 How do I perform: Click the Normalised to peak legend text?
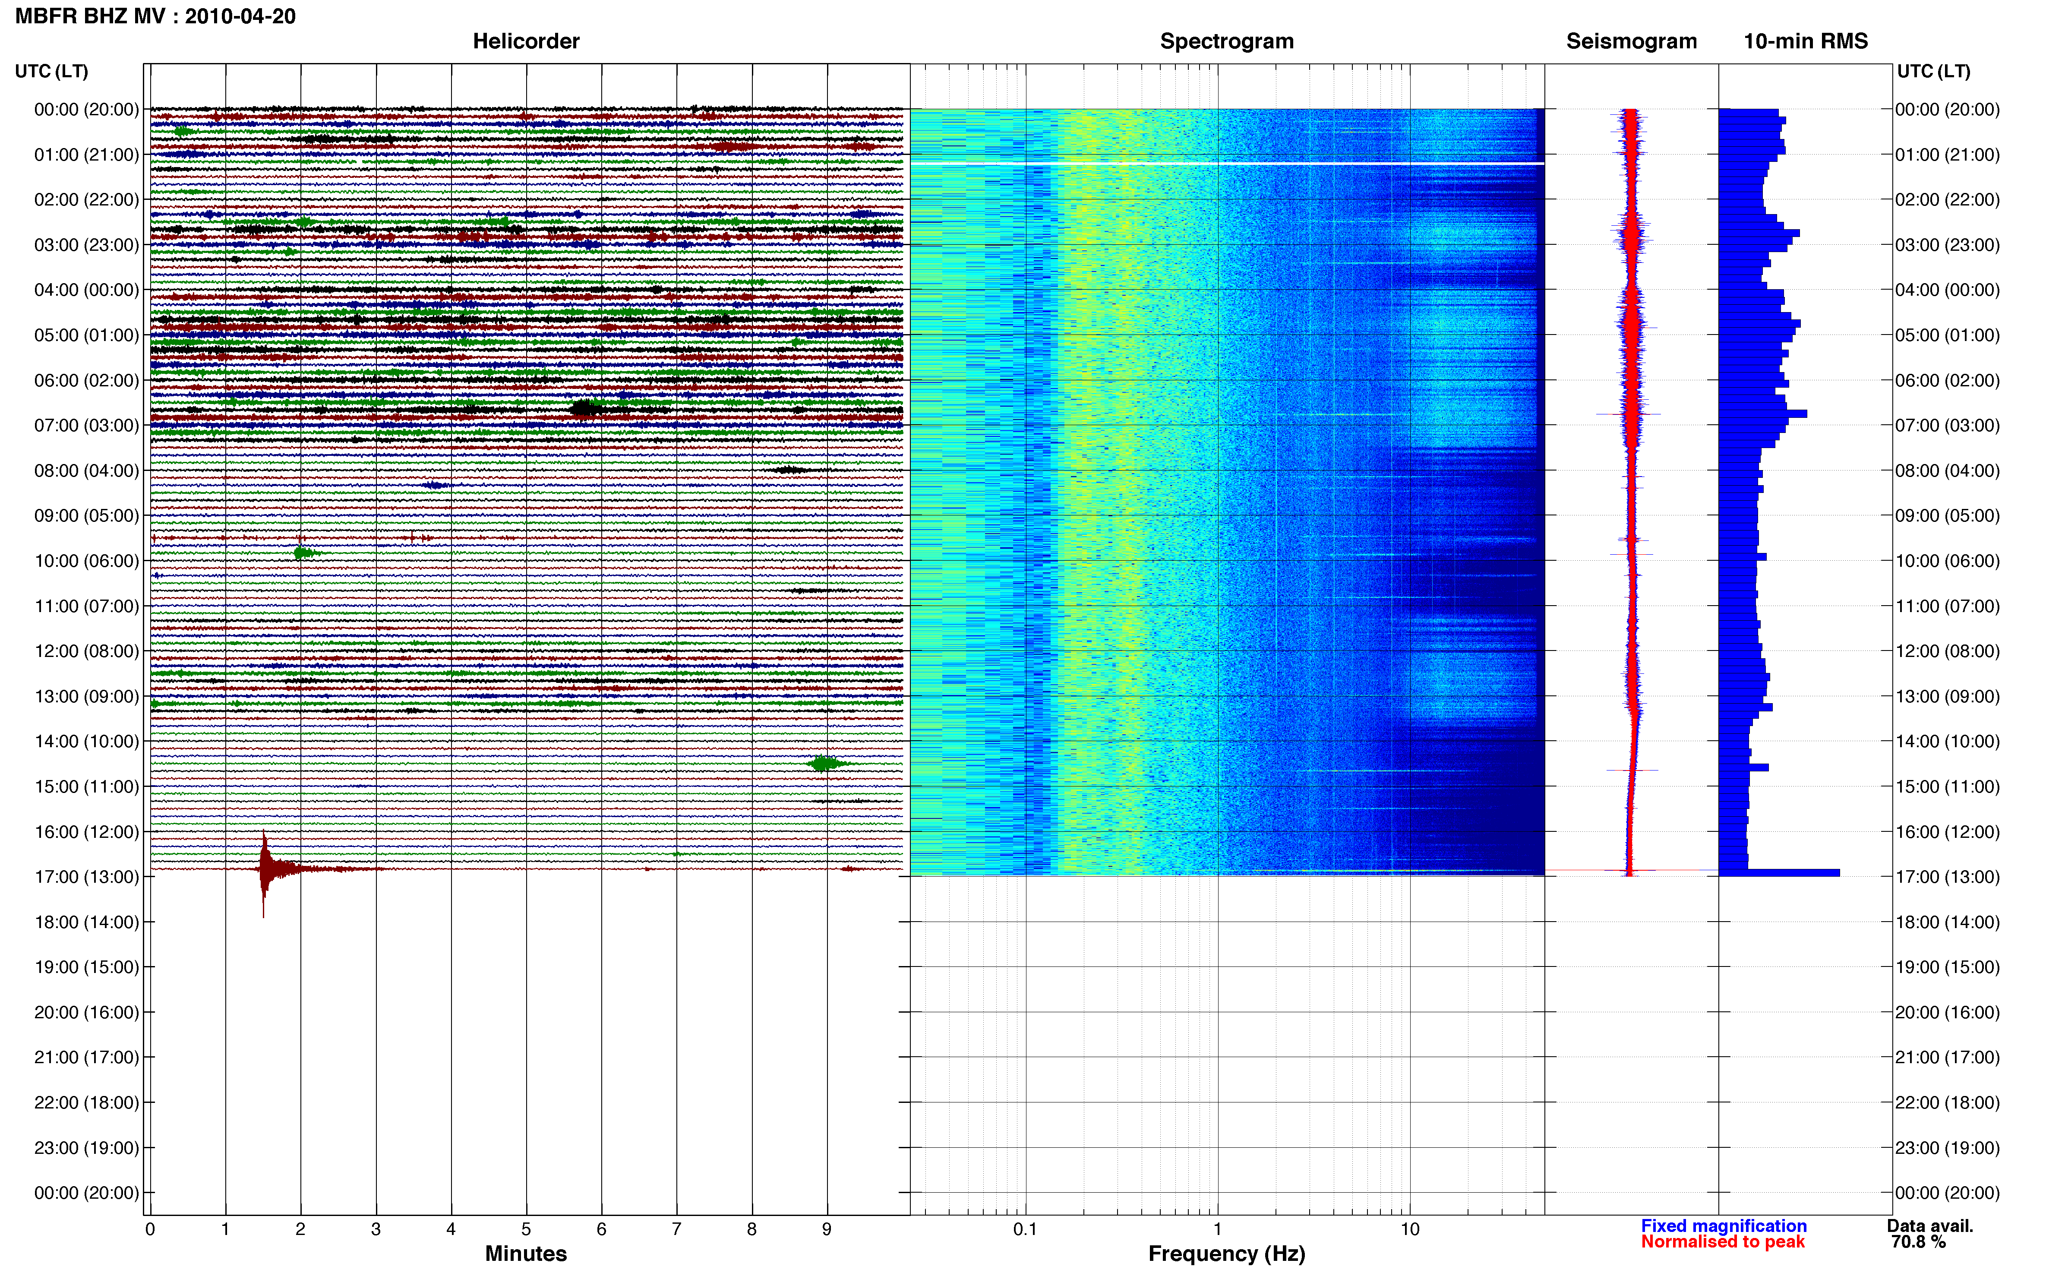point(1723,1242)
